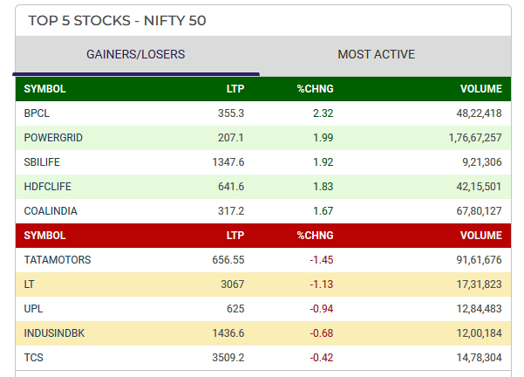Select COALINDIA LTP value 317.2
This screenshot has height=377, width=524.
[231, 211]
